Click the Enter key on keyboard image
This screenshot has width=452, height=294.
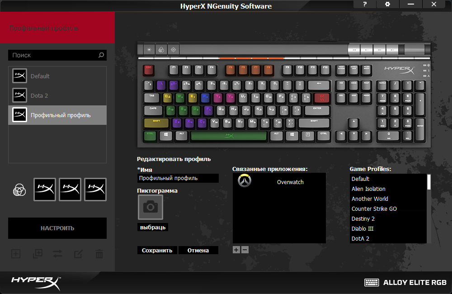coord(317,110)
